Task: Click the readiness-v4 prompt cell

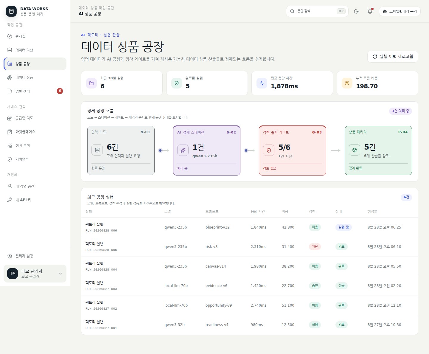Action: point(217,325)
